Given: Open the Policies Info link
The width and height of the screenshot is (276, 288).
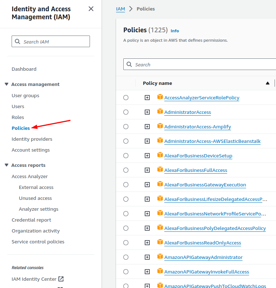Looking at the screenshot, I should pyautogui.click(x=175, y=31).
